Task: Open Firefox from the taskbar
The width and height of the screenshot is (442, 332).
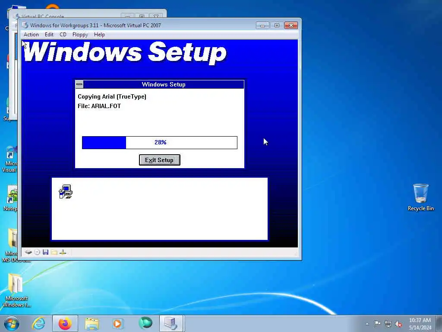Action: point(65,323)
